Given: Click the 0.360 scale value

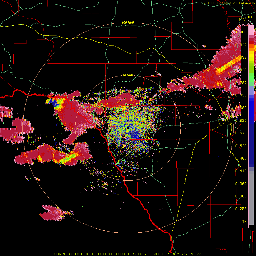Looking at the screenshot, I should click(x=241, y=184).
